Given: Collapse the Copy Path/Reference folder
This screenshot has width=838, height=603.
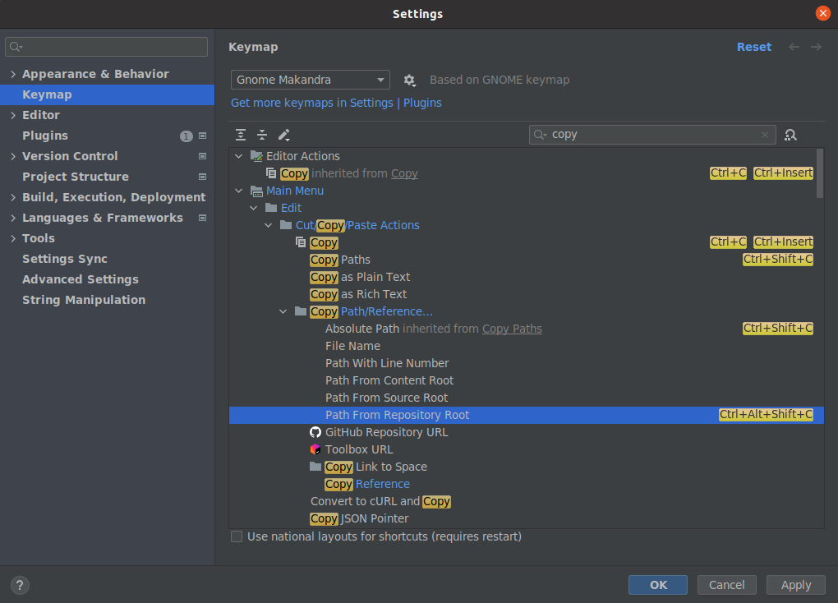Looking at the screenshot, I should point(283,311).
